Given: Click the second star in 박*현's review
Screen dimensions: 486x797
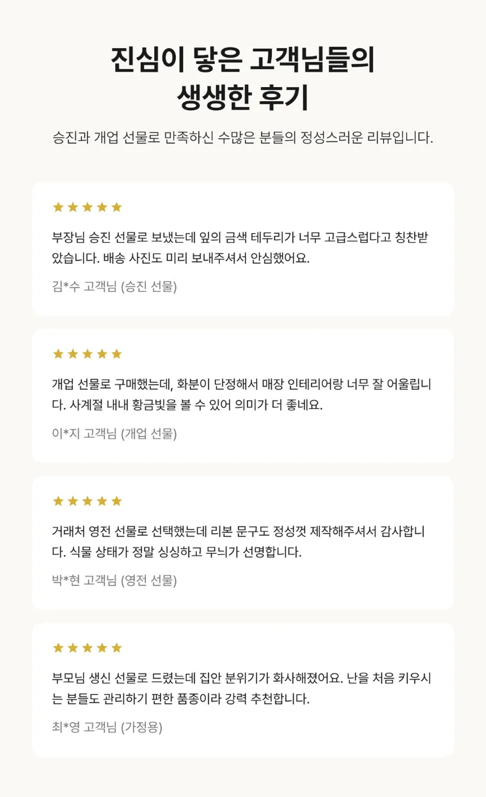Looking at the screenshot, I should 73,501.
